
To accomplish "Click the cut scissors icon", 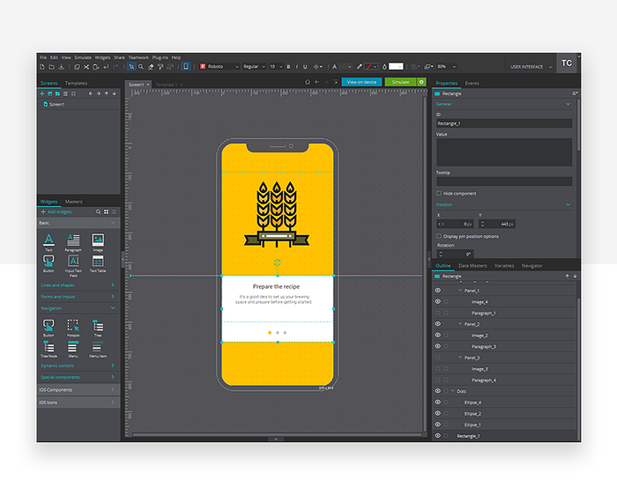I will (x=86, y=67).
